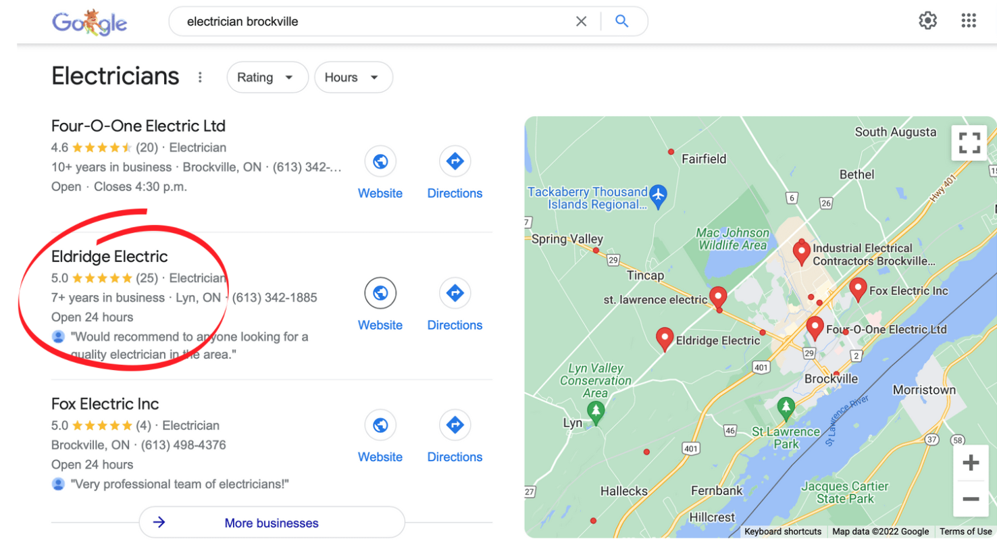
Task: Click the Fox Electric Inc map pin
Action: pos(858,289)
